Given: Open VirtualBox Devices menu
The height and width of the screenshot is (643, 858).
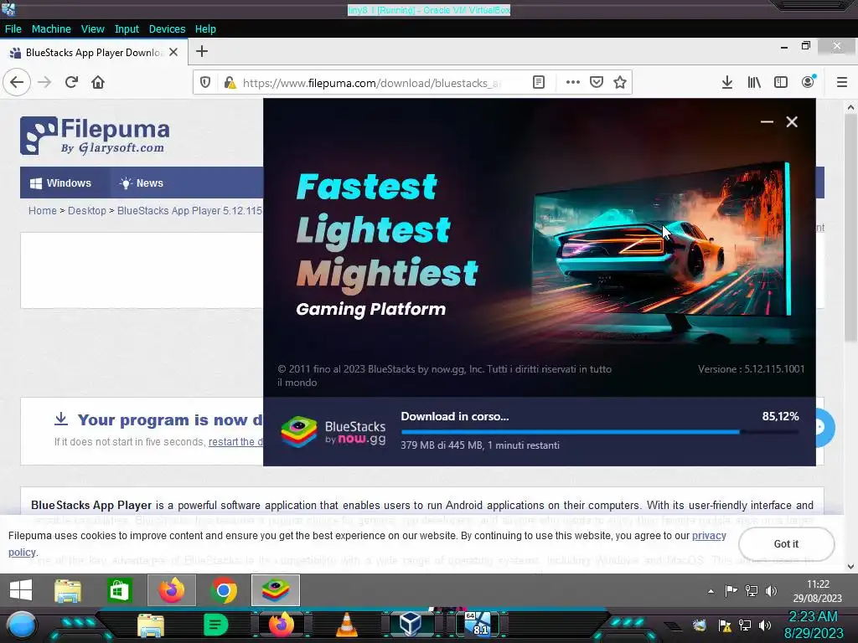Looking at the screenshot, I should [167, 29].
